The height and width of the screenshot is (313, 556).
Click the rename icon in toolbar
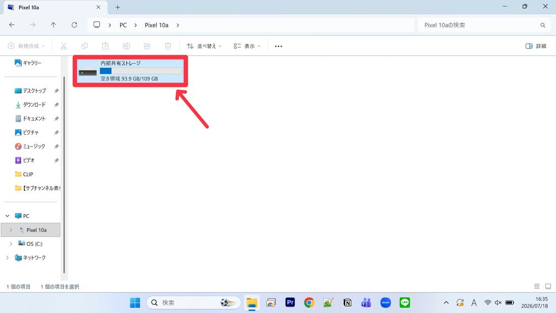pos(126,46)
